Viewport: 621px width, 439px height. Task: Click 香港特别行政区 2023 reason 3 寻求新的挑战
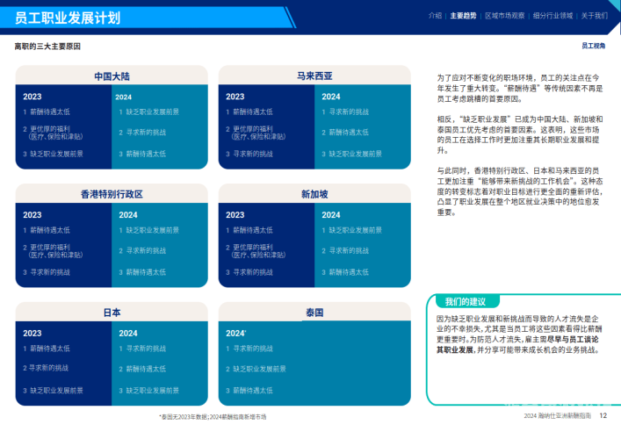pyautogui.click(x=47, y=272)
